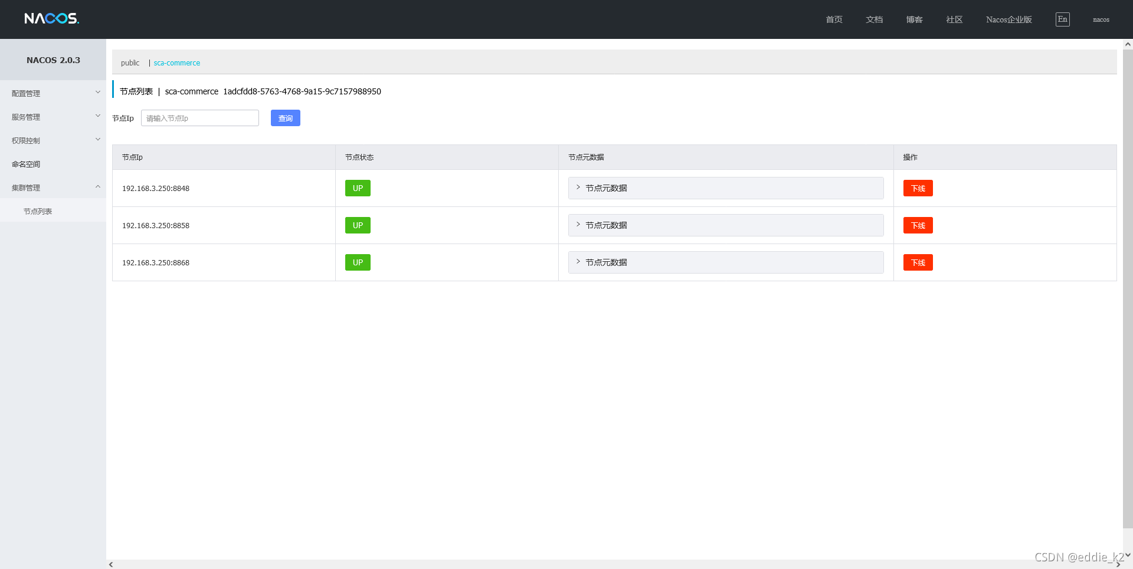The width and height of the screenshot is (1133, 569).
Task: Expand 节点元数据 for 192.168.3.250:8858
Action: coord(726,225)
